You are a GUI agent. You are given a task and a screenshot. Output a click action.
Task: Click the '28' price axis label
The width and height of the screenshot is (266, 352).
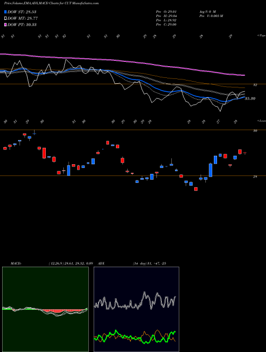[255, 177]
